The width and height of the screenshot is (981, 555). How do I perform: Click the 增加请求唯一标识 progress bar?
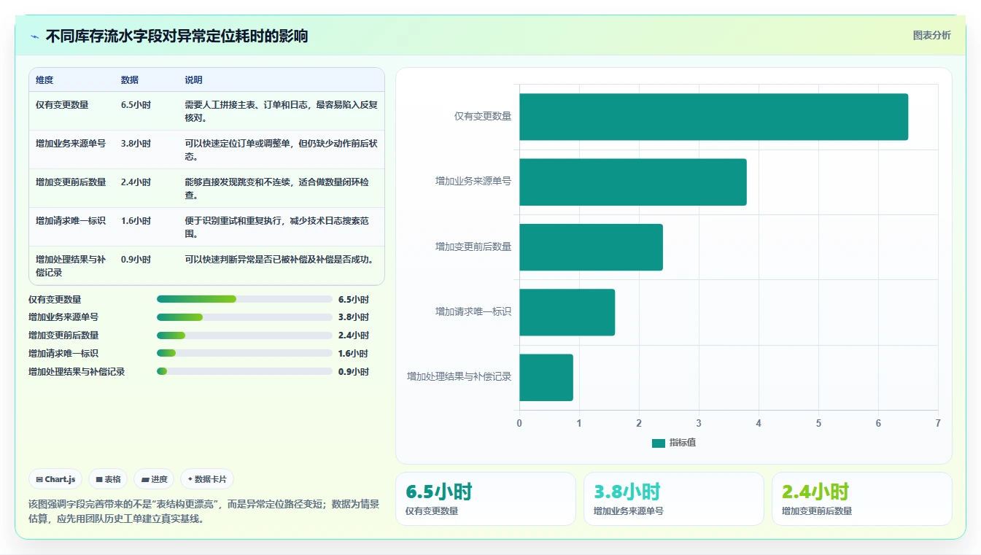click(244, 353)
